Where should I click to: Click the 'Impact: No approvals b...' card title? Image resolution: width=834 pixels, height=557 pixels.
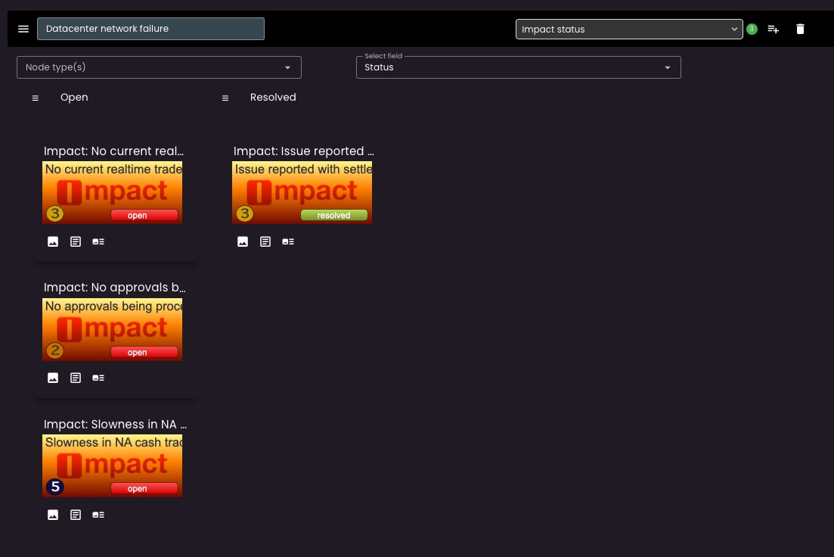click(x=115, y=288)
